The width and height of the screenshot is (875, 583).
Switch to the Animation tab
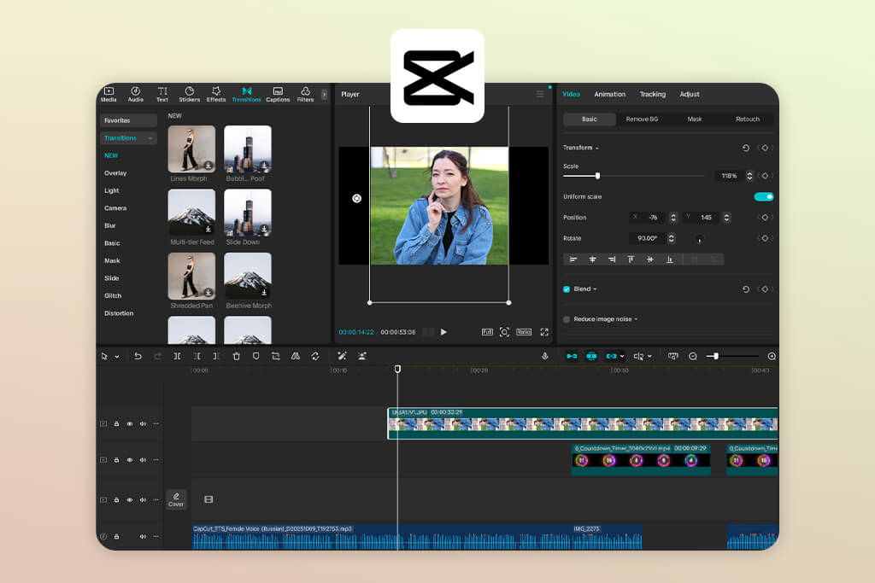click(x=609, y=94)
